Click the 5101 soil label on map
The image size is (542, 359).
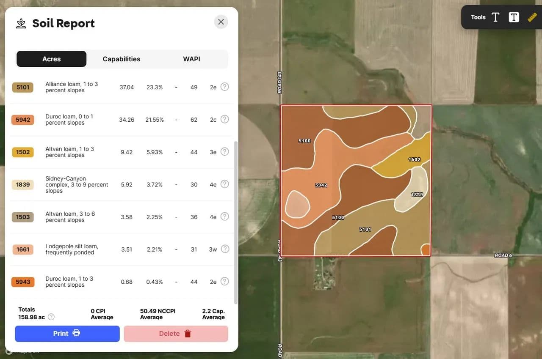pos(365,229)
